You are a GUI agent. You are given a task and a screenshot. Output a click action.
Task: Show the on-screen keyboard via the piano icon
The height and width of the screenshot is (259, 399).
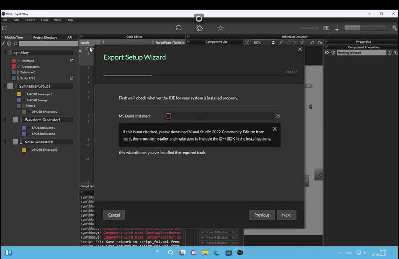click(x=327, y=28)
